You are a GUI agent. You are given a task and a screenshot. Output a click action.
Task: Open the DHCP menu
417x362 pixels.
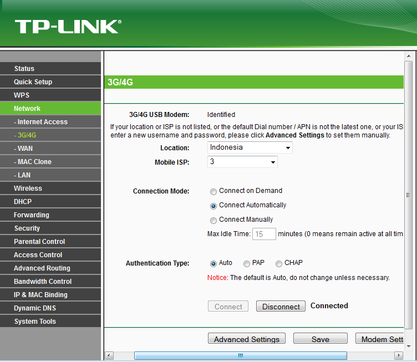click(50, 201)
